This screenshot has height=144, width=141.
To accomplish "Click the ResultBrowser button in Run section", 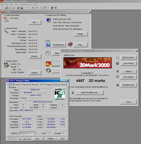I will tap(59, 45).
